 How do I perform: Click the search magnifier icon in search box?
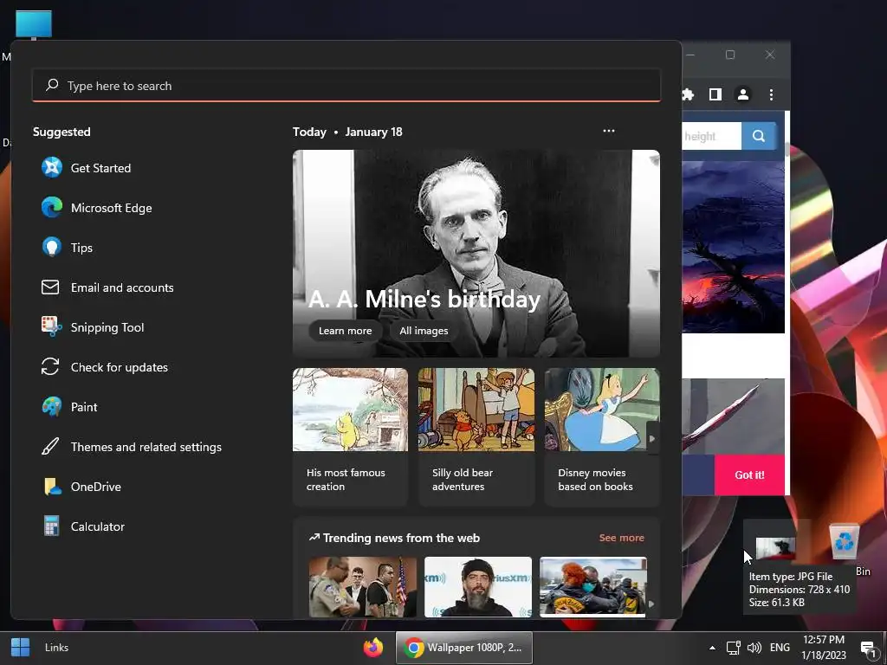point(52,85)
